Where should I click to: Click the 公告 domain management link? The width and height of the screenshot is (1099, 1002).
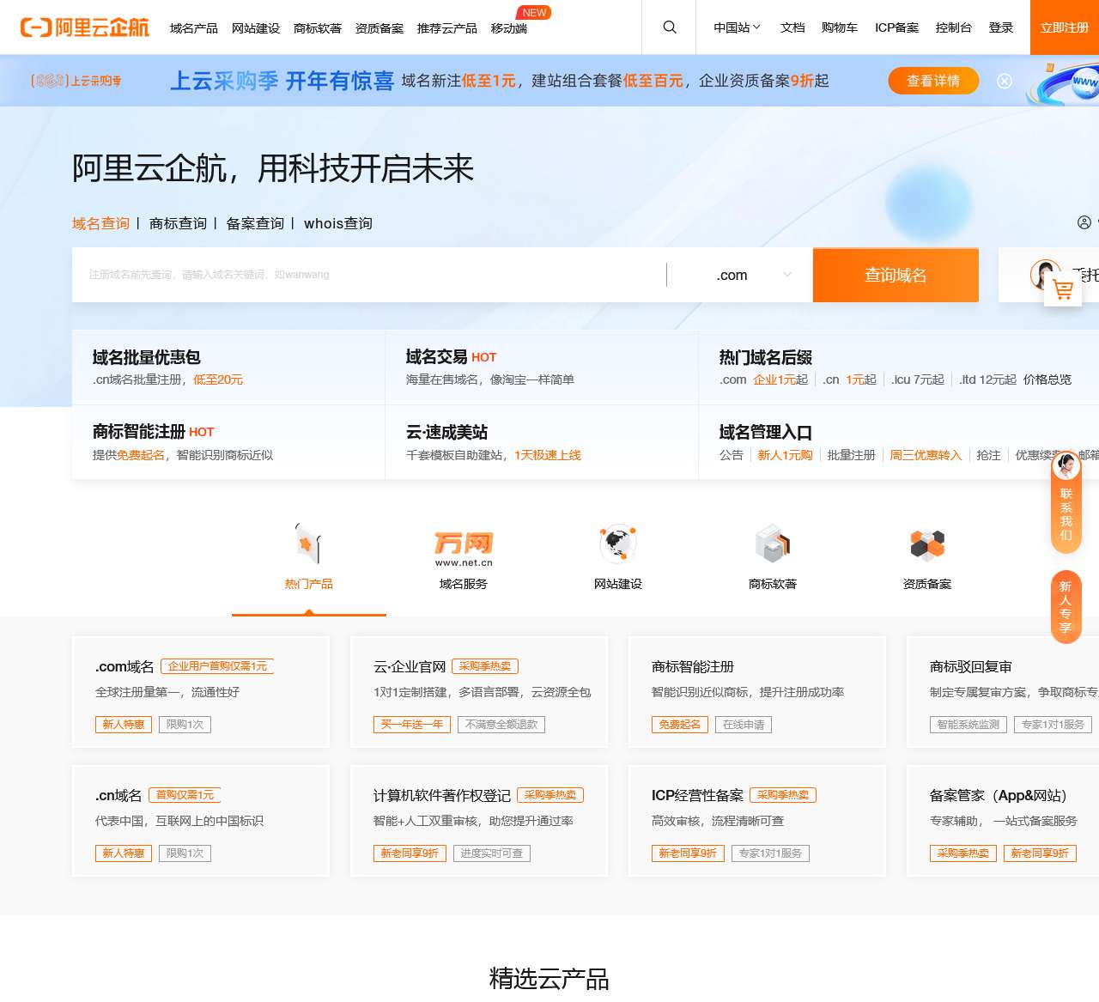pos(732,455)
